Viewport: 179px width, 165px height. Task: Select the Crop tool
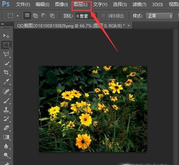point(6,72)
